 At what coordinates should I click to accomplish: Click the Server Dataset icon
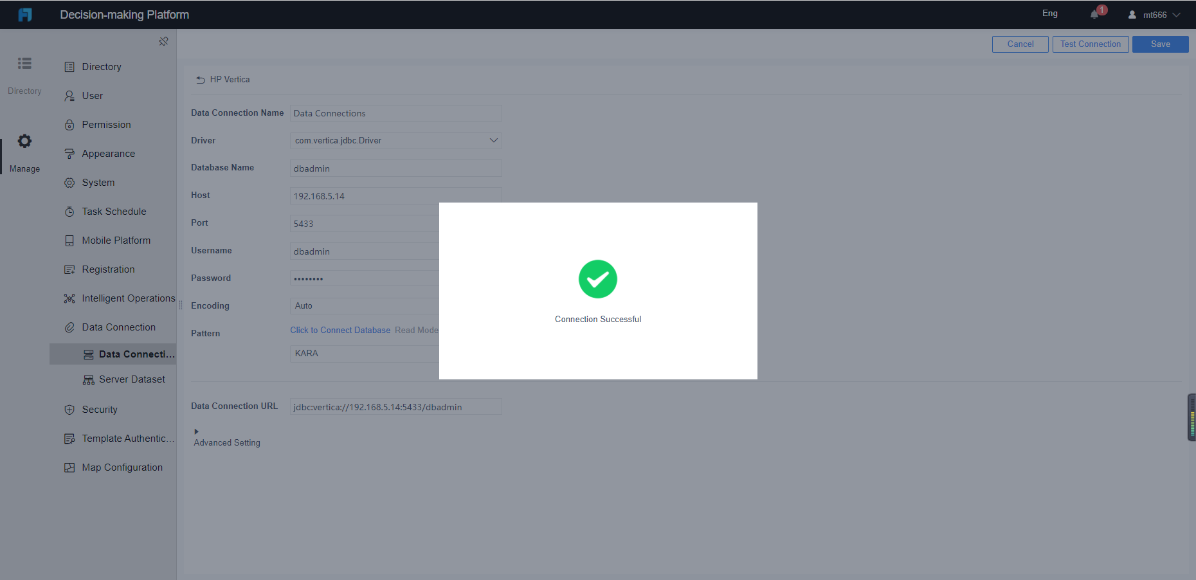(87, 379)
